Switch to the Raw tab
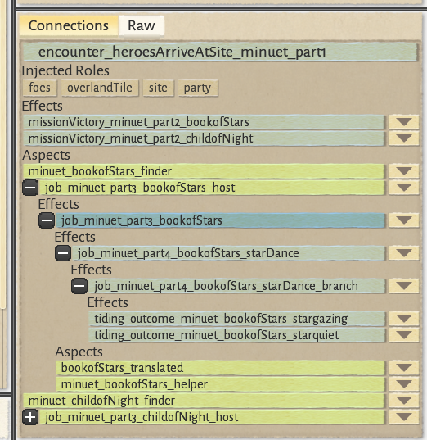Image resolution: width=427 pixels, height=440 pixels. (142, 25)
